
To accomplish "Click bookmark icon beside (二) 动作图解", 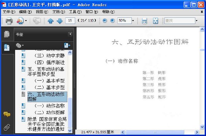I will pos(23,112).
